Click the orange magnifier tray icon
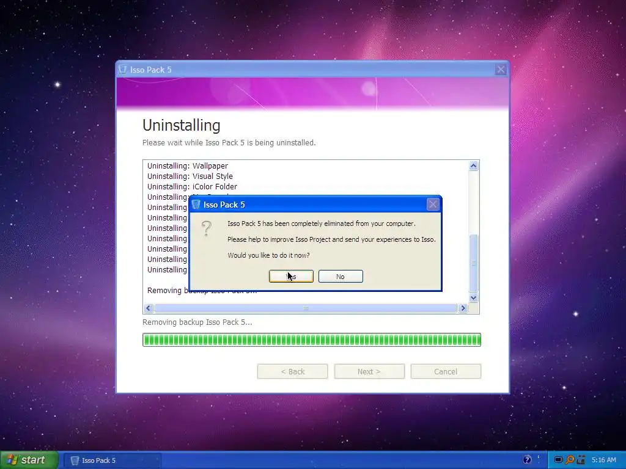The image size is (626, 469). click(x=570, y=460)
